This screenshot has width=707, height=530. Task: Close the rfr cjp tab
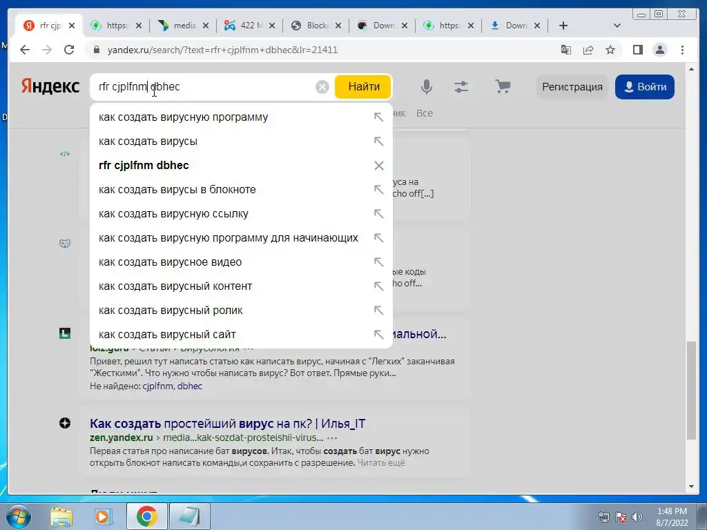pyautogui.click(x=72, y=26)
